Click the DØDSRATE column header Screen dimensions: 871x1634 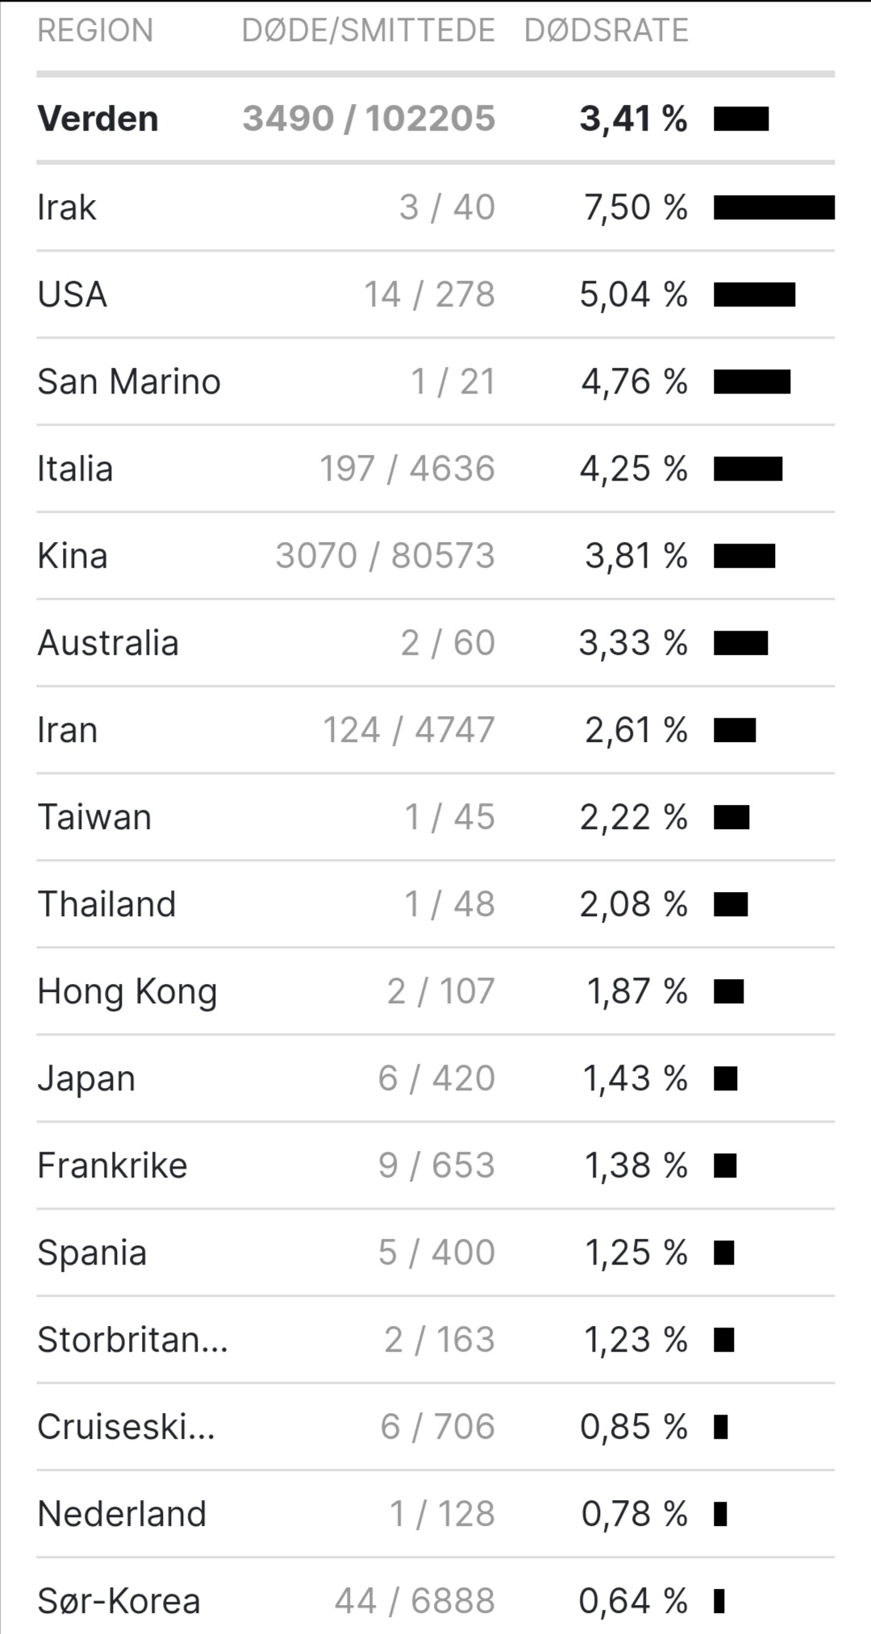606,31
